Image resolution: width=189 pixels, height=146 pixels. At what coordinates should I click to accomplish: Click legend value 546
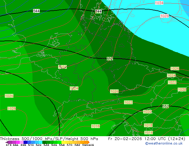(54, 145)
